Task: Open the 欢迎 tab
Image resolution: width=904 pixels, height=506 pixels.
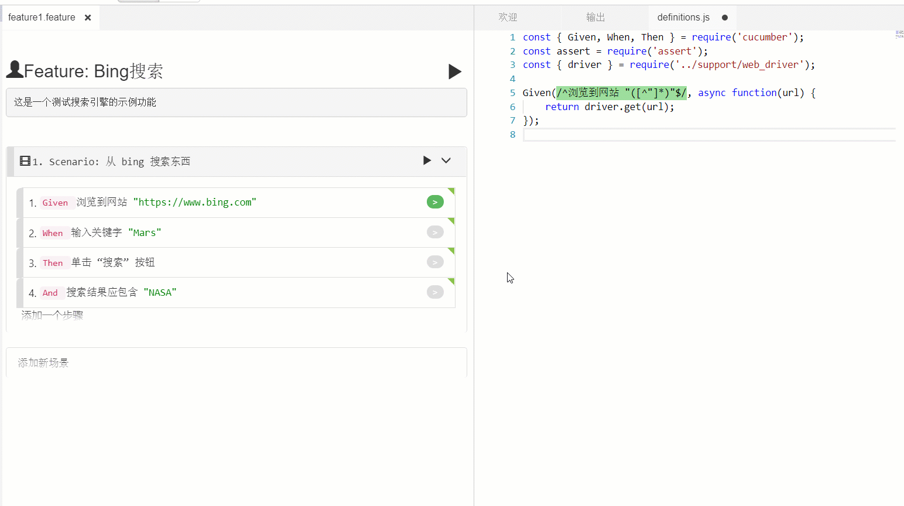Action: [508, 18]
